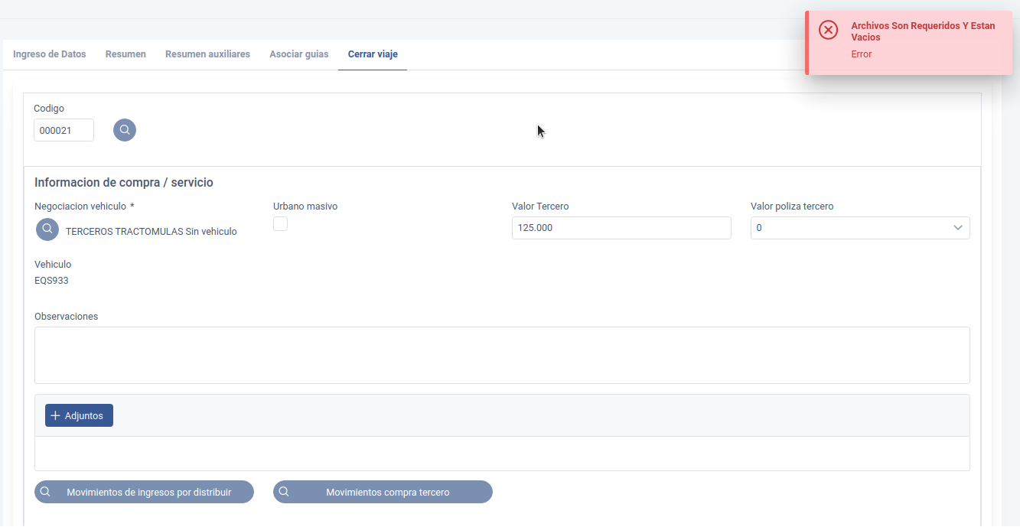
Task: Click the plus icon on Adjuntos button
Action: [x=55, y=415]
